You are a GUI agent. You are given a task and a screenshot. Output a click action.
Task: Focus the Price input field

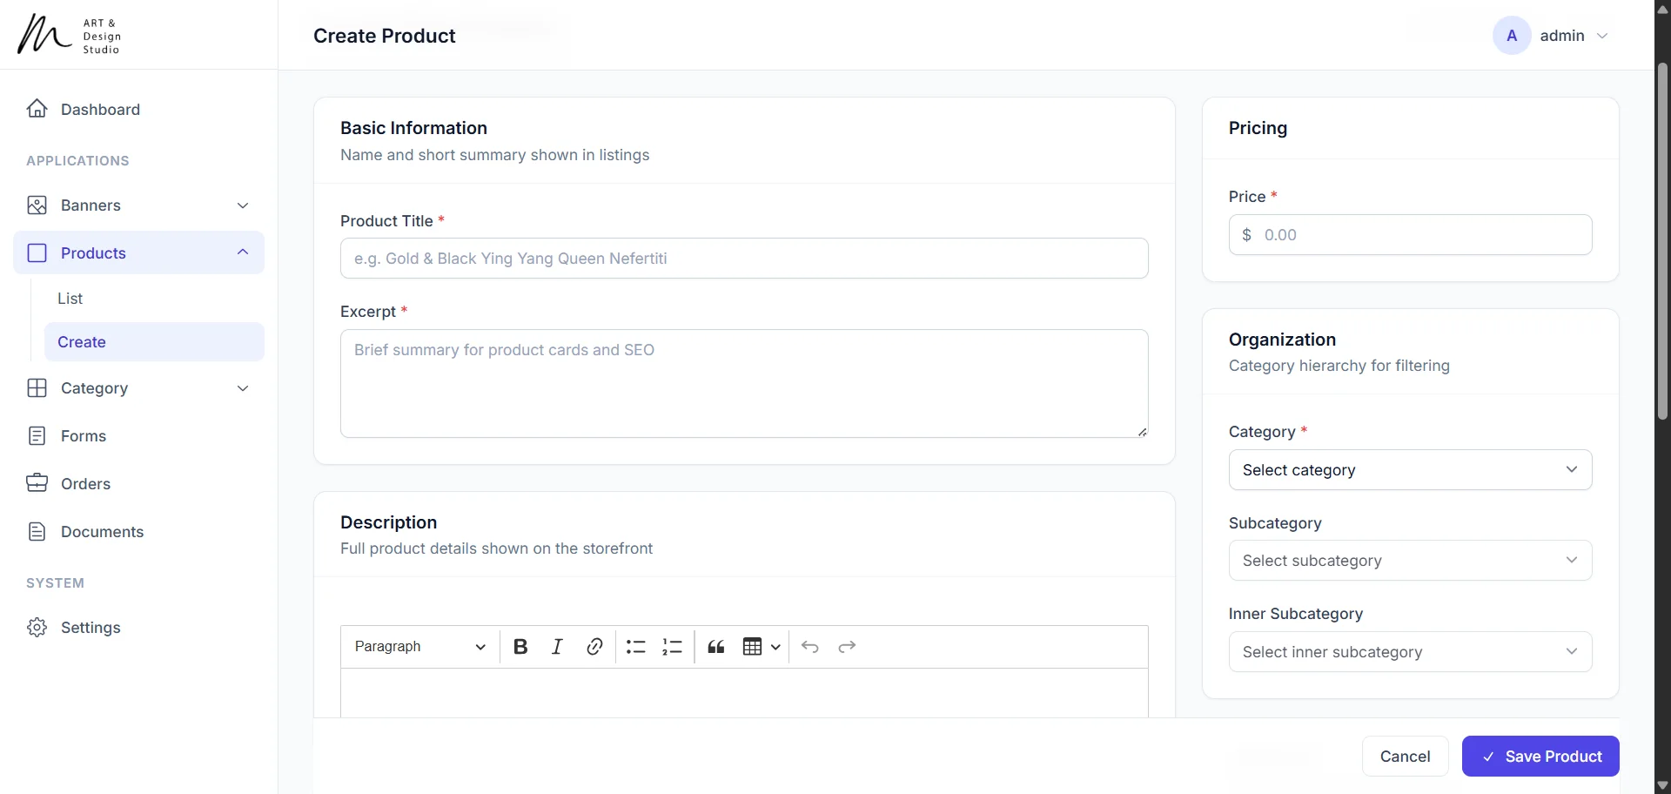click(1410, 235)
